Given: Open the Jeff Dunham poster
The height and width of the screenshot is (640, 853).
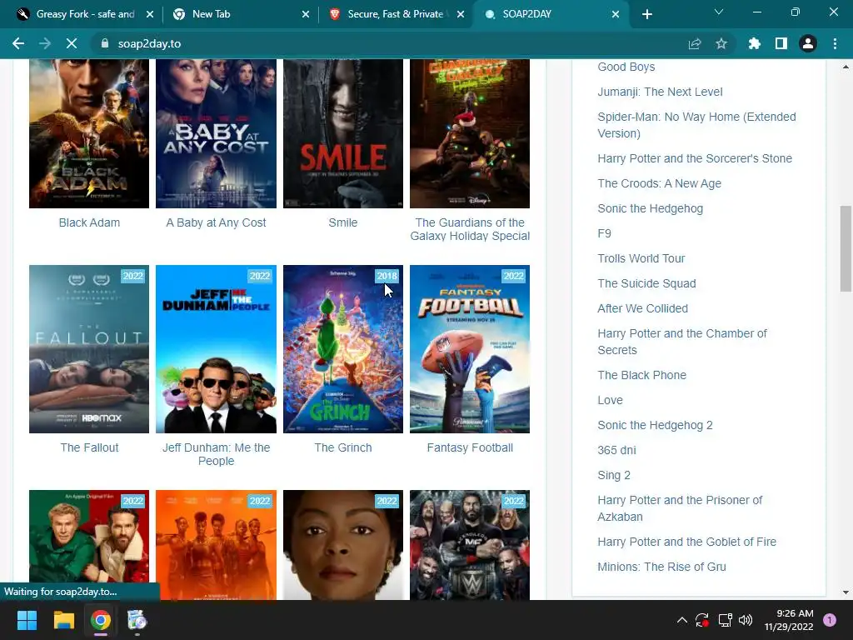Looking at the screenshot, I should coord(216,349).
